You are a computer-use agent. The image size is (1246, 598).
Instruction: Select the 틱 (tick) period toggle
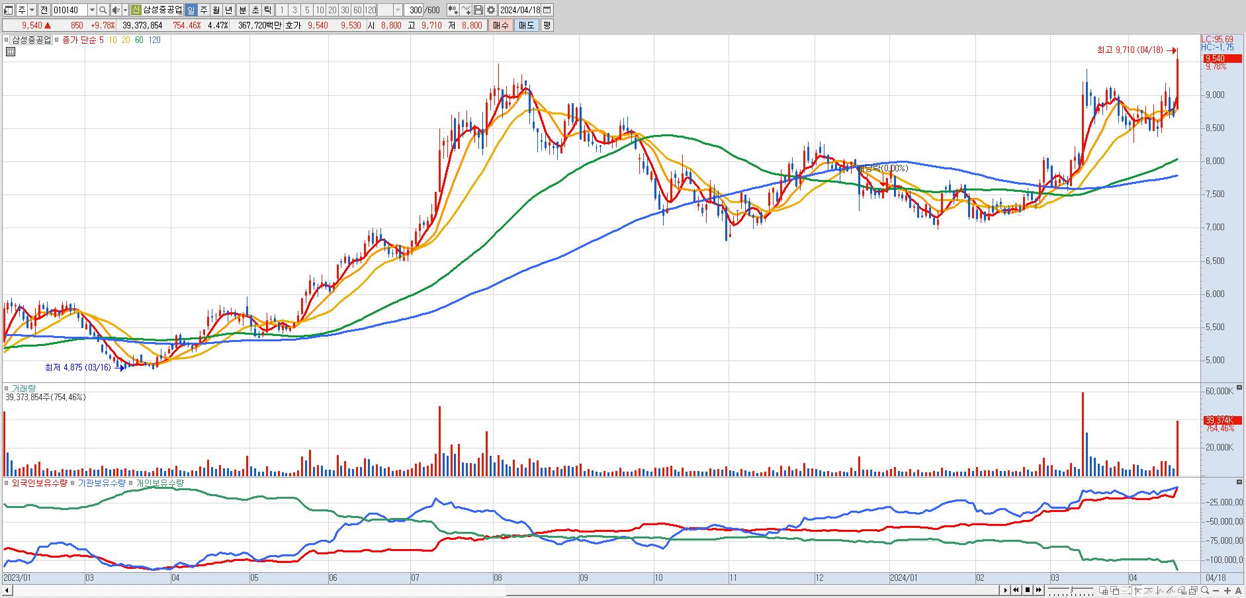pos(267,10)
